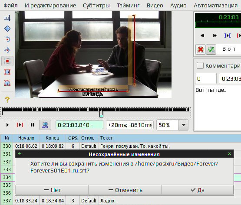Close the Несохранённые изменения dialog
Screen dimensions: 241x205
pos(229,154)
